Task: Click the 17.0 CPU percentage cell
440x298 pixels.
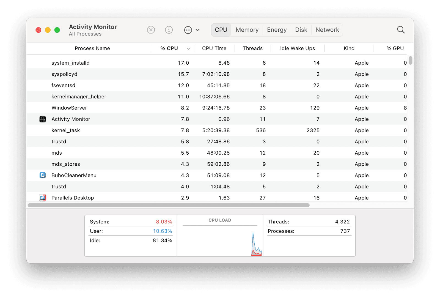Action: click(x=183, y=63)
